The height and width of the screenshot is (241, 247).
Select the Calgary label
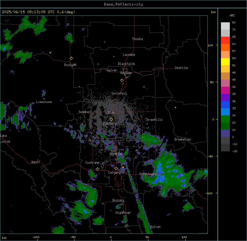click(x=115, y=173)
